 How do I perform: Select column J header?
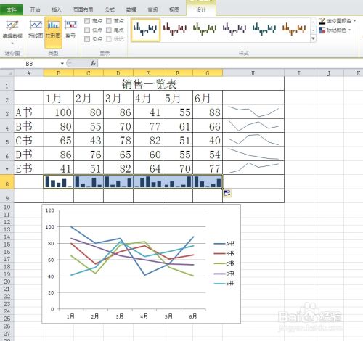pos(329,73)
